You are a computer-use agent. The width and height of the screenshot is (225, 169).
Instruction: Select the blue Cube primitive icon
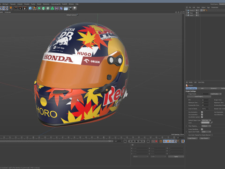[x=30, y=8]
